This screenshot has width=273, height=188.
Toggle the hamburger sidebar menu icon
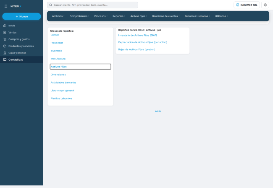(x=6, y=6)
